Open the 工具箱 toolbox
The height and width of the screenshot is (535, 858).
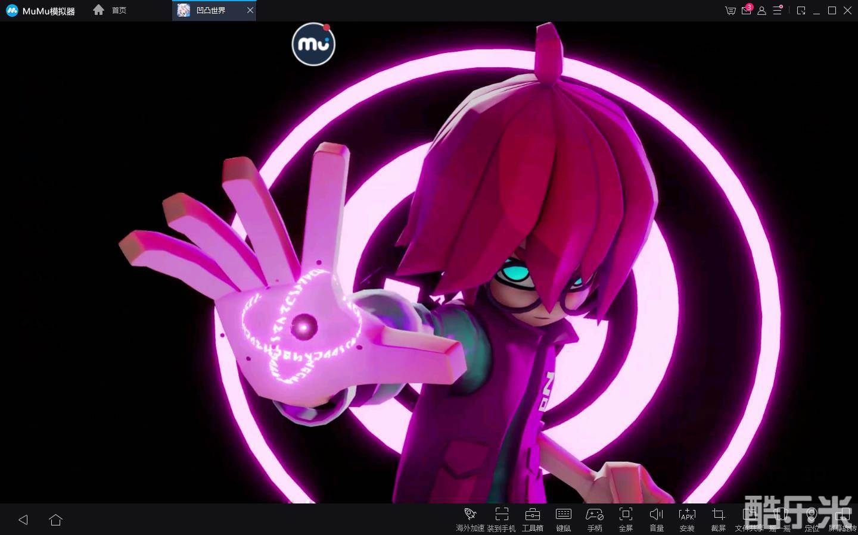[533, 519]
